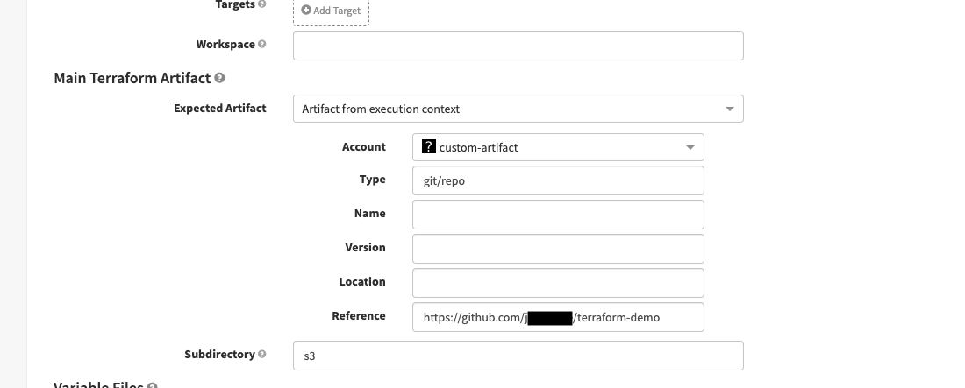The width and height of the screenshot is (965, 388).
Task: Click the Subdirectory field containing s3
Action: [518, 356]
